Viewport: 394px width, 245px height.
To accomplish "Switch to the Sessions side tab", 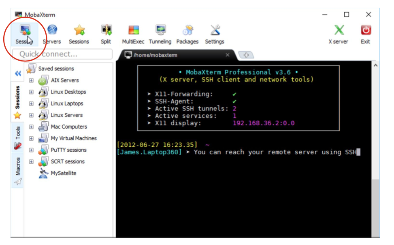I will pyautogui.click(x=17, y=102).
